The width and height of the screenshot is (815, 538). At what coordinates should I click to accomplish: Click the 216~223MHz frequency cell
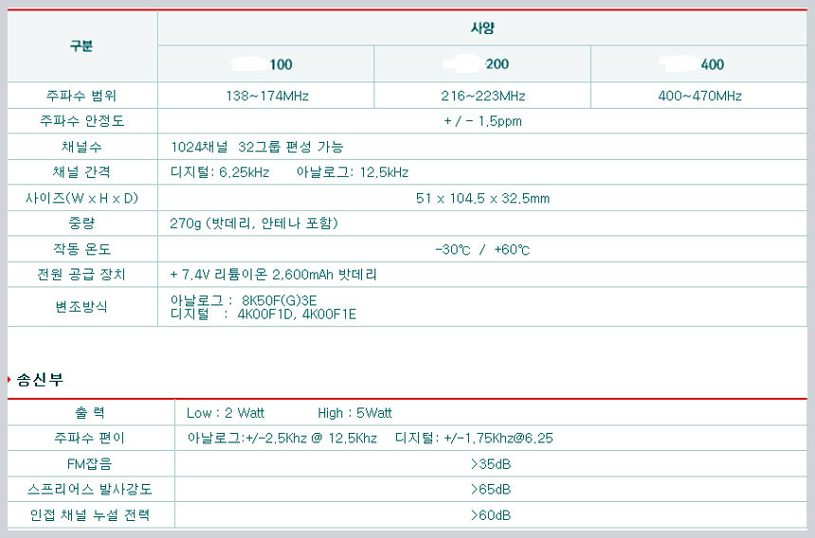[482, 96]
